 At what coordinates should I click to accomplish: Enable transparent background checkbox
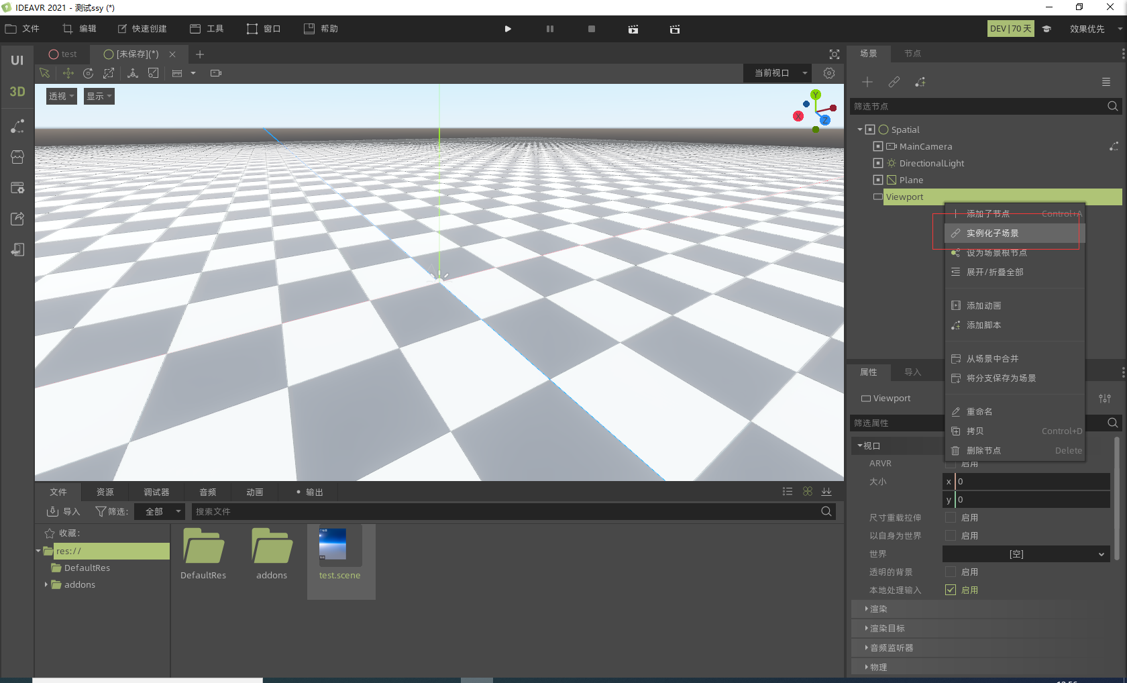tap(951, 572)
